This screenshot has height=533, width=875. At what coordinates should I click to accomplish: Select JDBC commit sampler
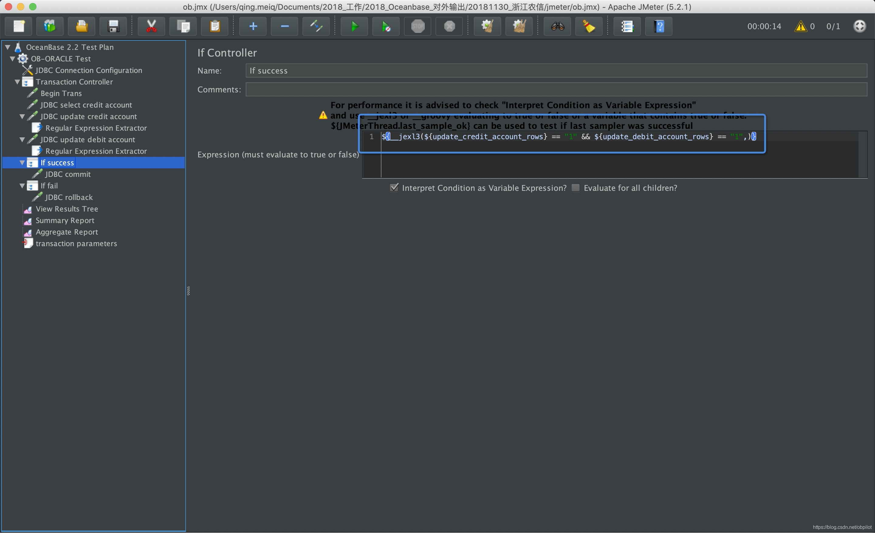point(68,174)
